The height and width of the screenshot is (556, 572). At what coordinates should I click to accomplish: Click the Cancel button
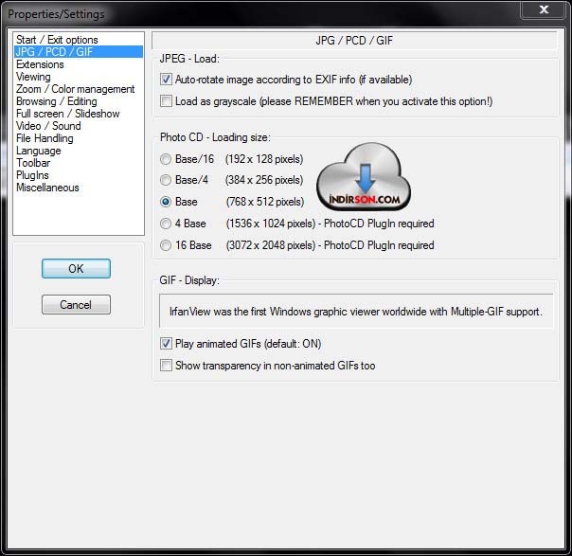(76, 305)
